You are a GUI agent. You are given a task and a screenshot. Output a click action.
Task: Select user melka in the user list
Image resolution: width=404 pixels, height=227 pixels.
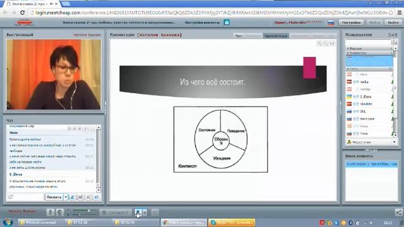[x=370, y=82]
